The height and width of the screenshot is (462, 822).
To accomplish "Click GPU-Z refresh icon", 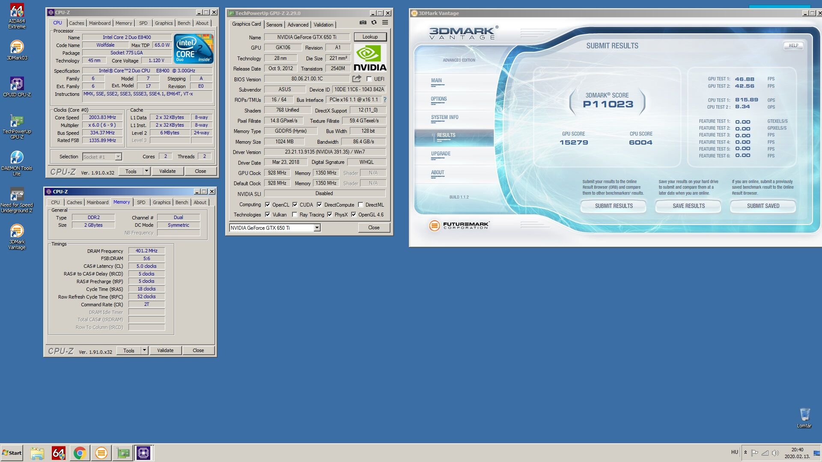I will pyautogui.click(x=374, y=23).
